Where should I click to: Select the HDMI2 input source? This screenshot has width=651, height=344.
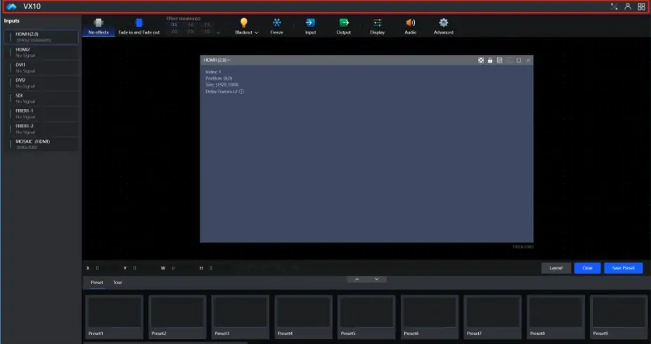click(x=41, y=52)
